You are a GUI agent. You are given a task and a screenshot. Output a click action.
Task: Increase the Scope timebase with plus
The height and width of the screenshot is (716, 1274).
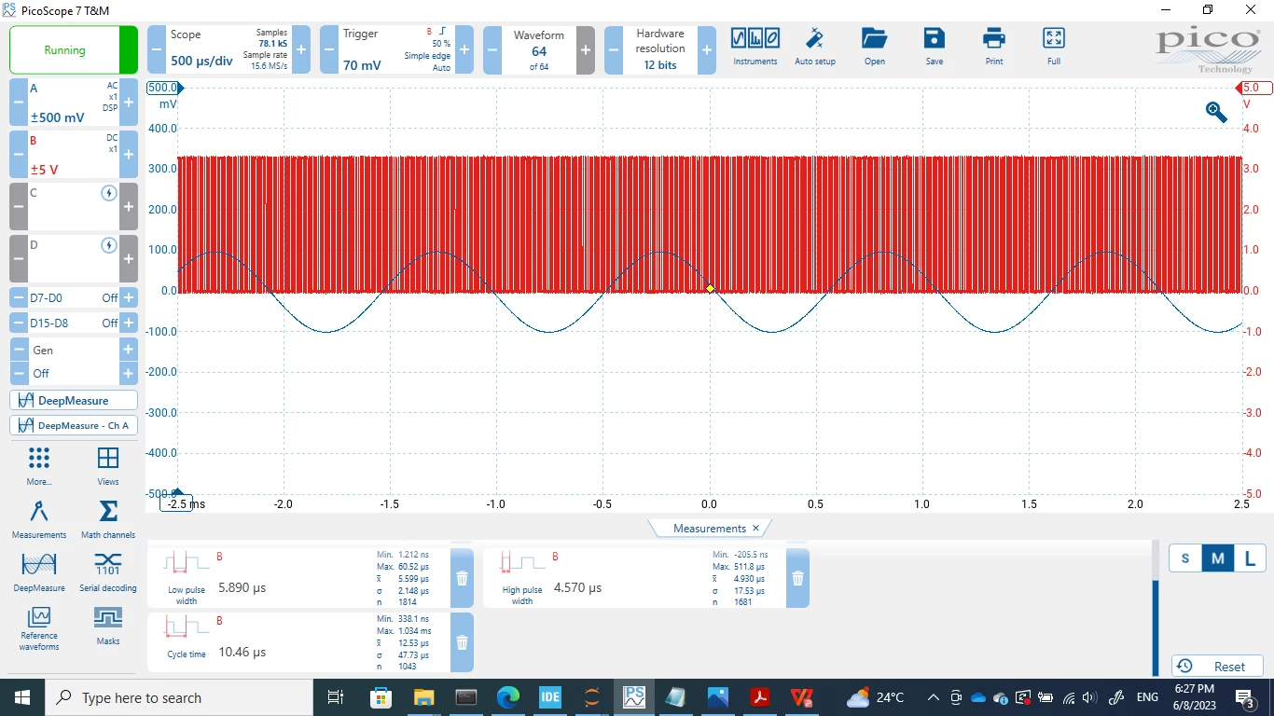click(301, 49)
